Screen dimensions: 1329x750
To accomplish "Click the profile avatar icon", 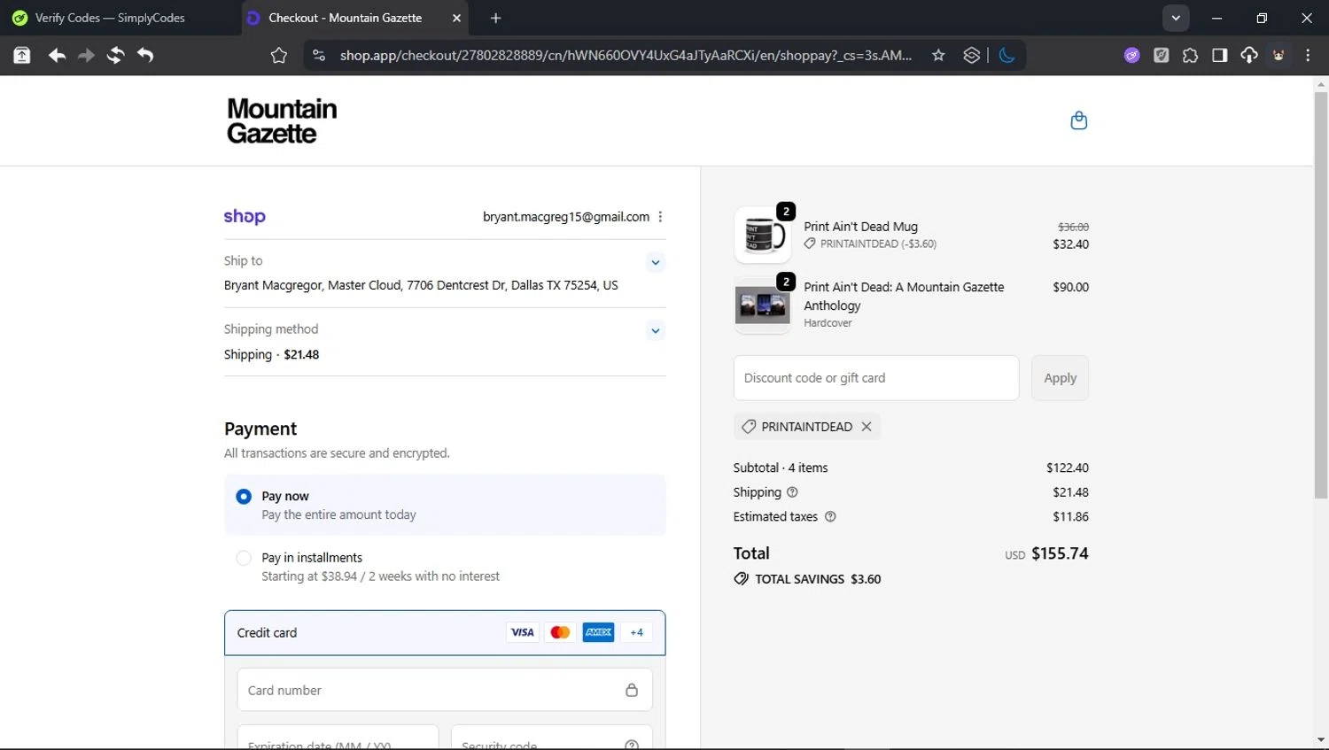I will click(1278, 56).
